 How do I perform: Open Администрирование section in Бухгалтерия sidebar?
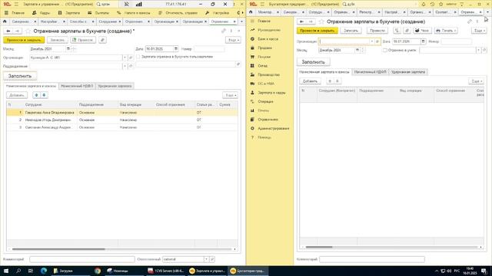pos(273,128)
